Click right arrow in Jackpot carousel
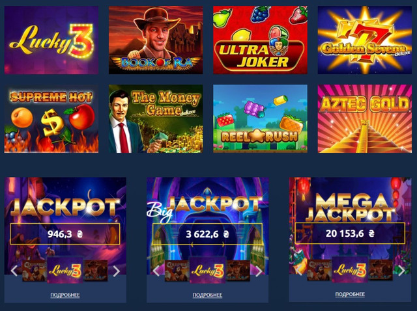 [116, 271]
